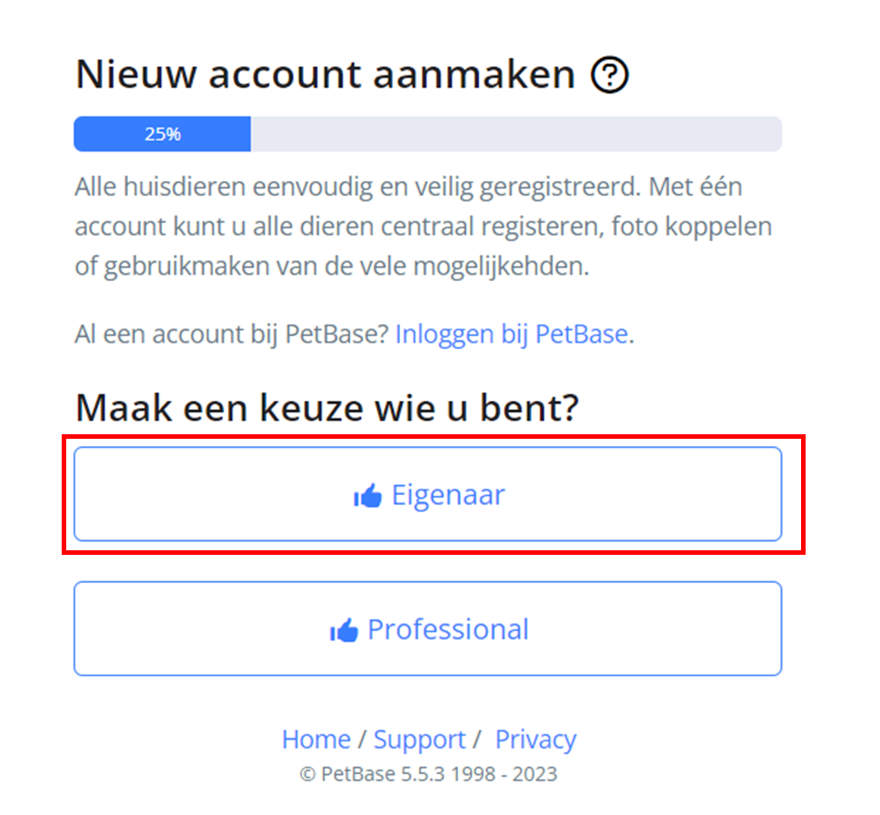Click the Nieuw account aanmaken heading
The height and width of the screenshot is (815, 880).
[x=326, y=74]
